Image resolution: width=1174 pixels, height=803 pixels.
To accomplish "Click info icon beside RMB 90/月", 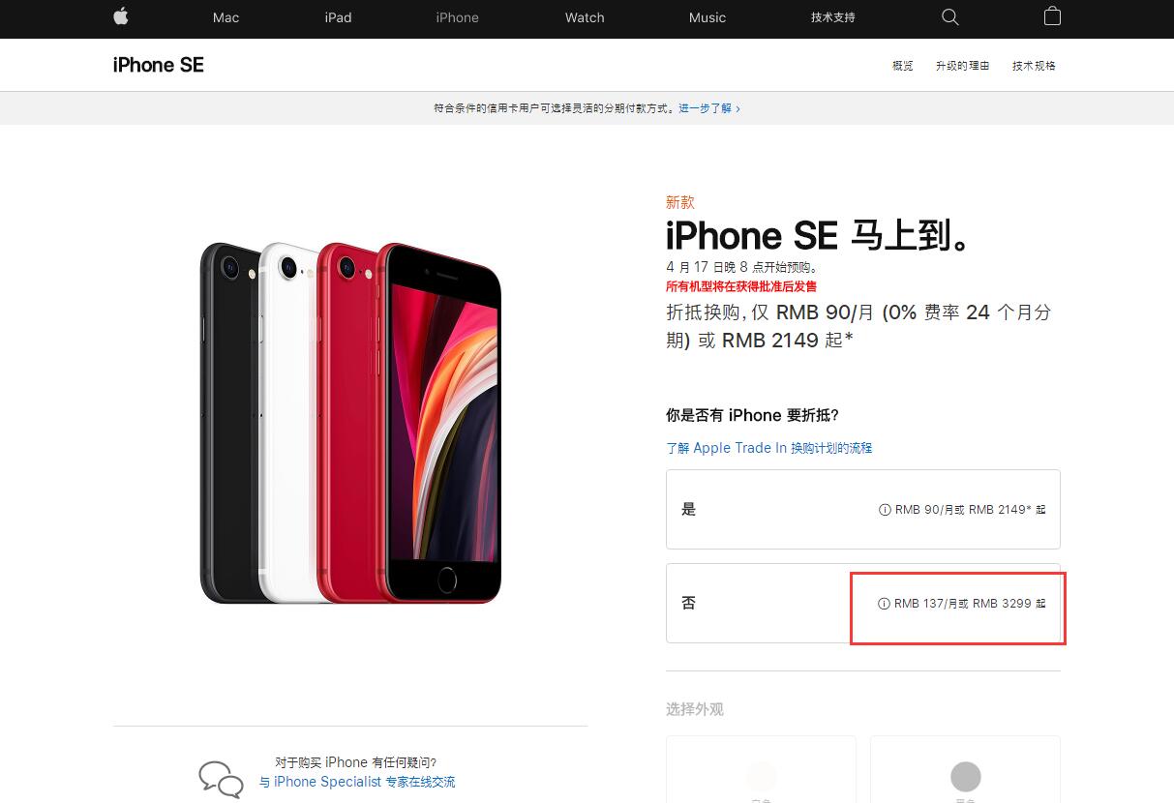I will click(884, 510).
